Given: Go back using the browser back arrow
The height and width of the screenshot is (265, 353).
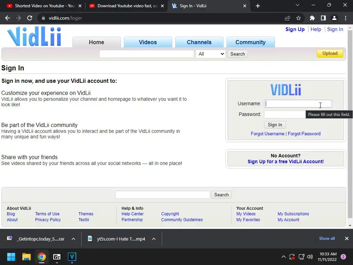Looking at the screenshot, I should point(8,18).
